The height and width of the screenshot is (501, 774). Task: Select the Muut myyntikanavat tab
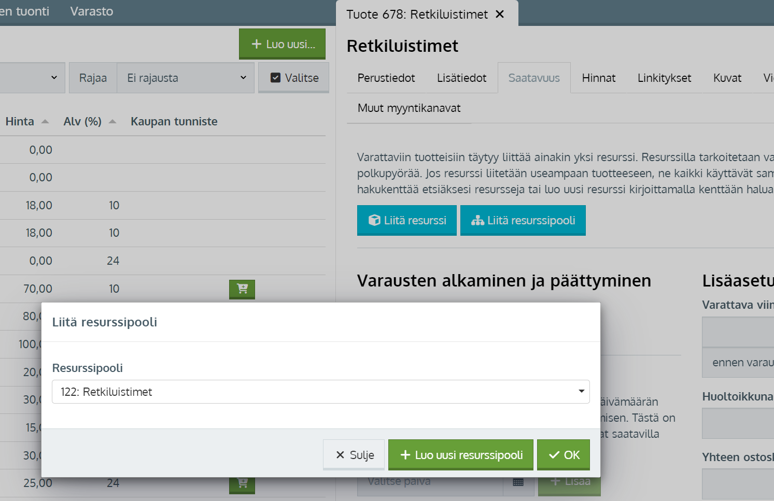point(409,108)
